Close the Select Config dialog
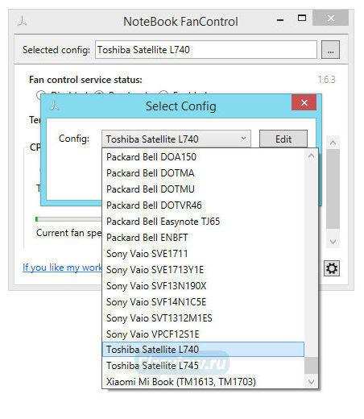364x419 pixels. tap(304, 102)
